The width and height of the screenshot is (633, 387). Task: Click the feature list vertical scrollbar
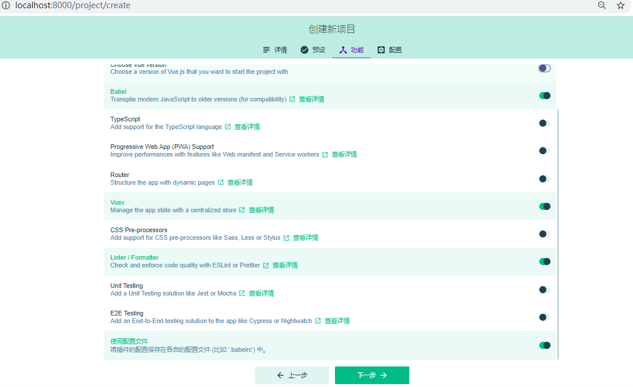558,234
